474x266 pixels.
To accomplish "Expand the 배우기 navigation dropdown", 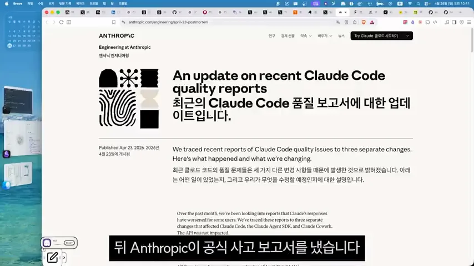I will tap(325, 35).
